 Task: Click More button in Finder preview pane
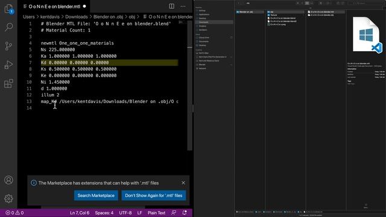coord(366,206)
